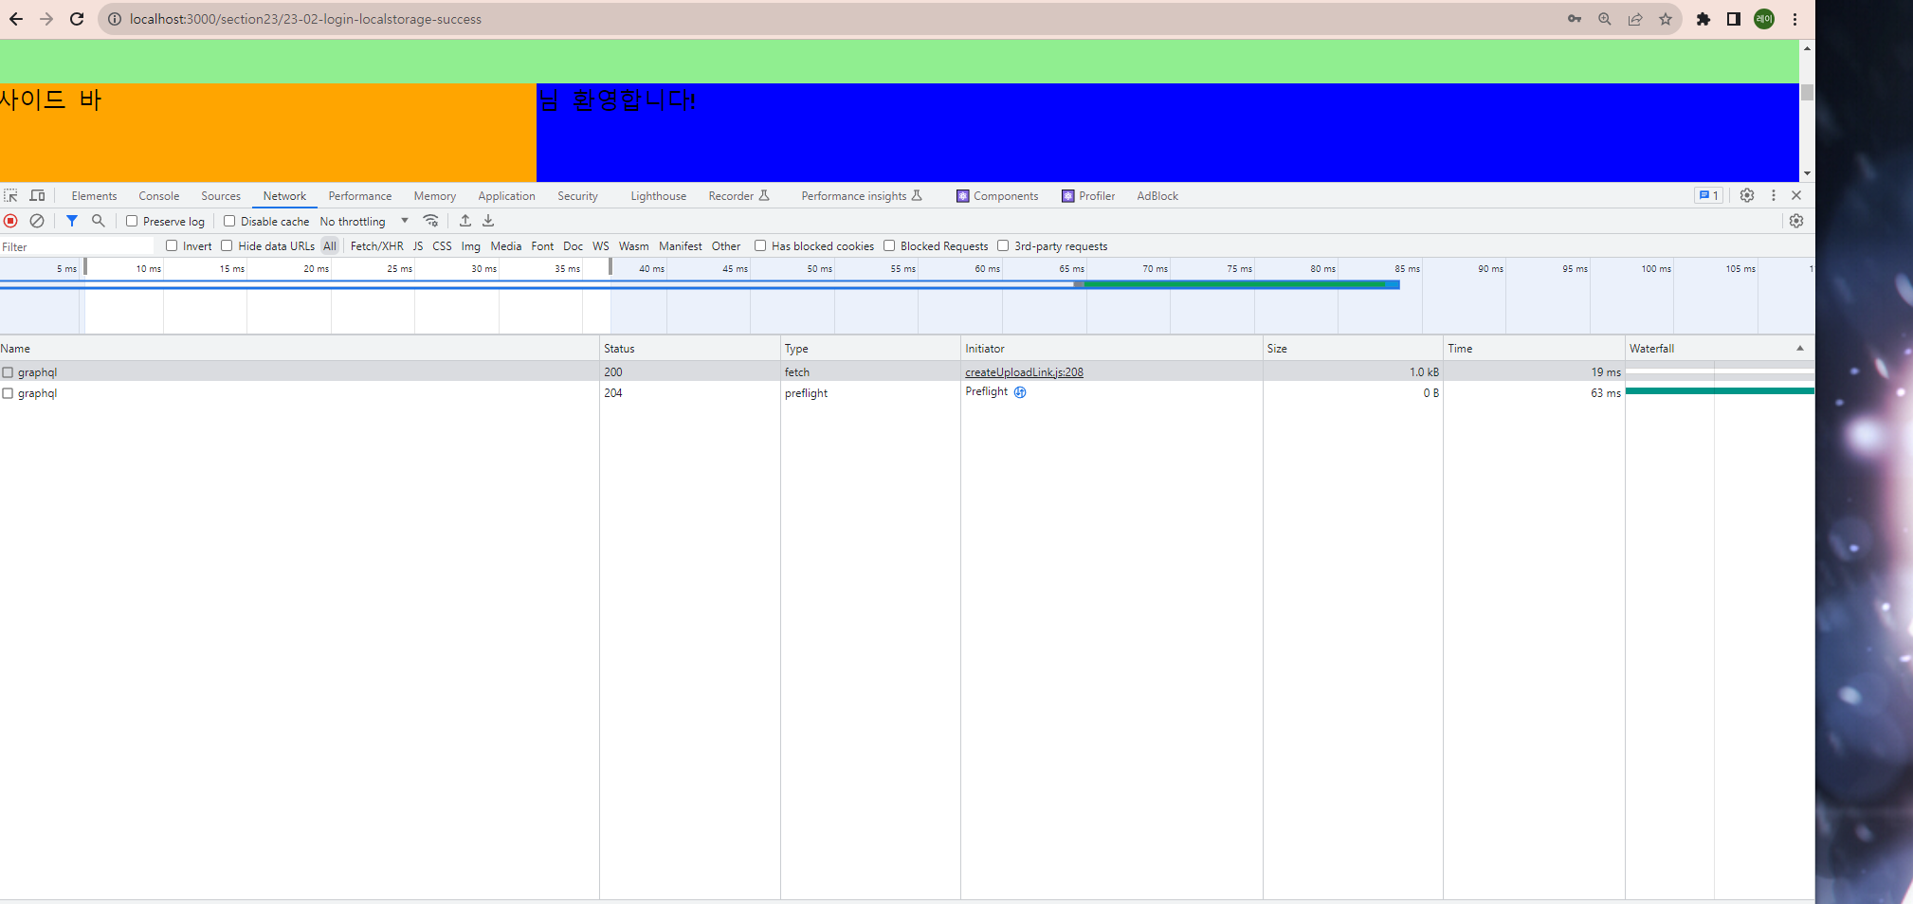Open the Lighthouse tab
The image size is (1913, 904).
tap(658, 196)
